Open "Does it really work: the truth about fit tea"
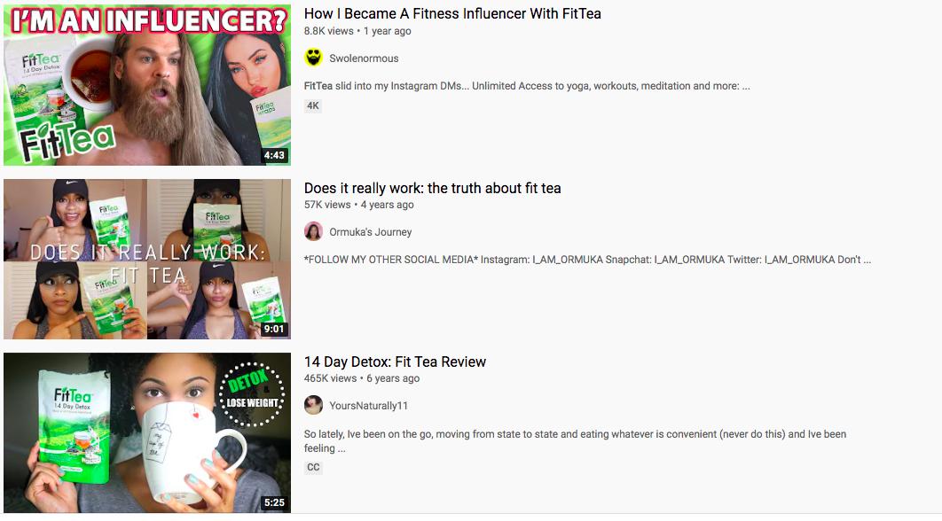The image size is (942, 521). [433, 188]
